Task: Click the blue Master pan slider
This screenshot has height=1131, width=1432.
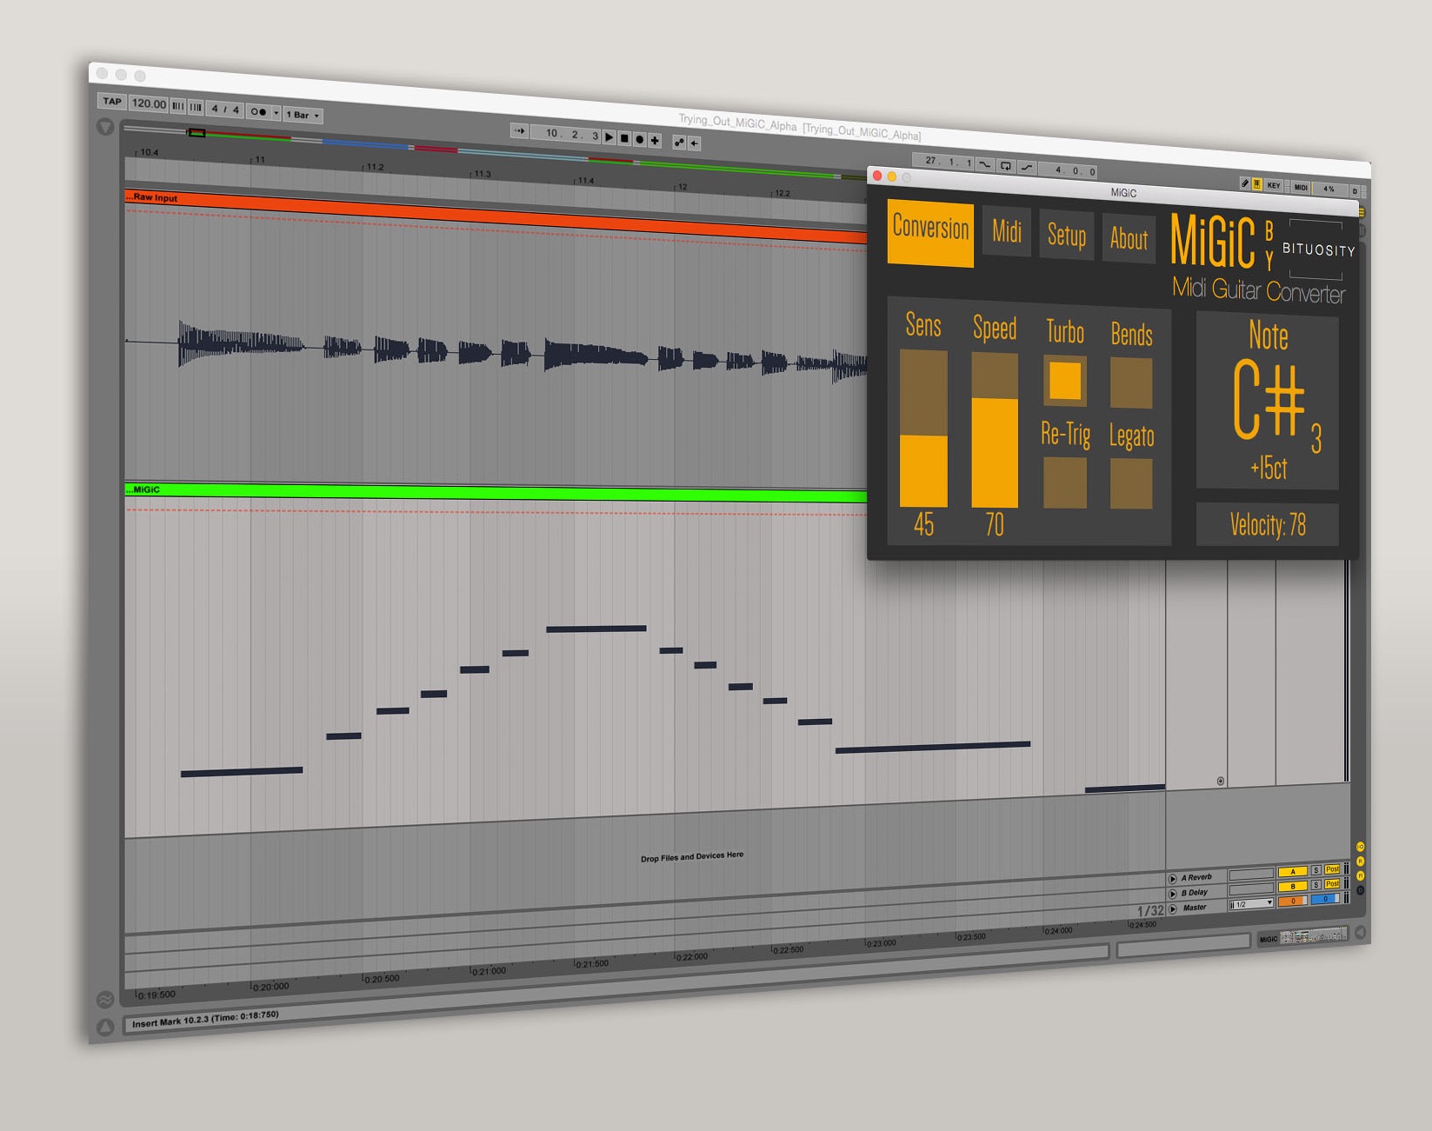Action: click(x=1325, y=899)
